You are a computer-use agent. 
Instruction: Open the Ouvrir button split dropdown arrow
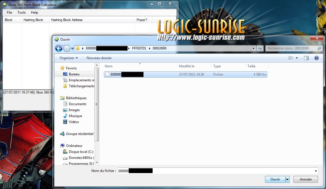click(x=287, y=179)
